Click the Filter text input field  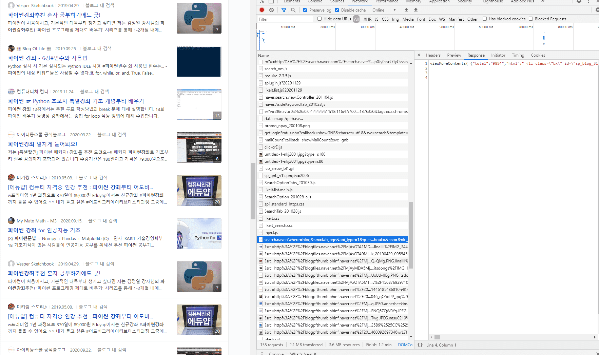[285, 19]
